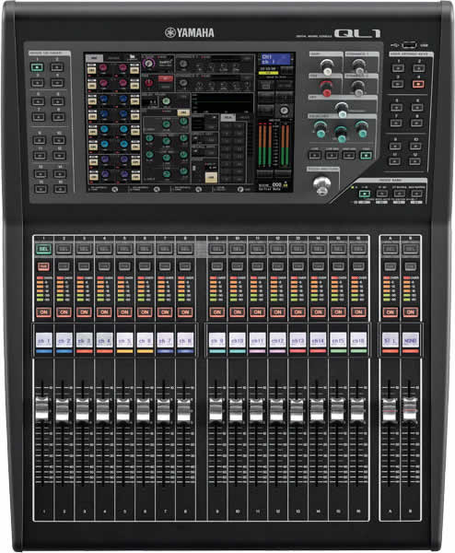Turn the EQ FREQUENCY center knob
The image size is (455, 553).
[341, 134]
